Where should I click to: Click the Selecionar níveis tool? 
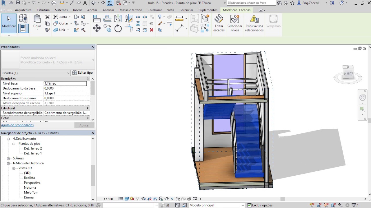point(235,23)
